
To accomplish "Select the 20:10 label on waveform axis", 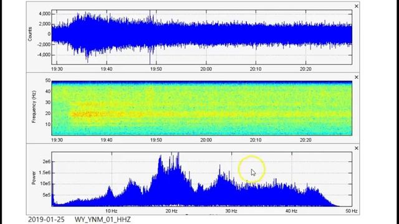I will point(256,69).
